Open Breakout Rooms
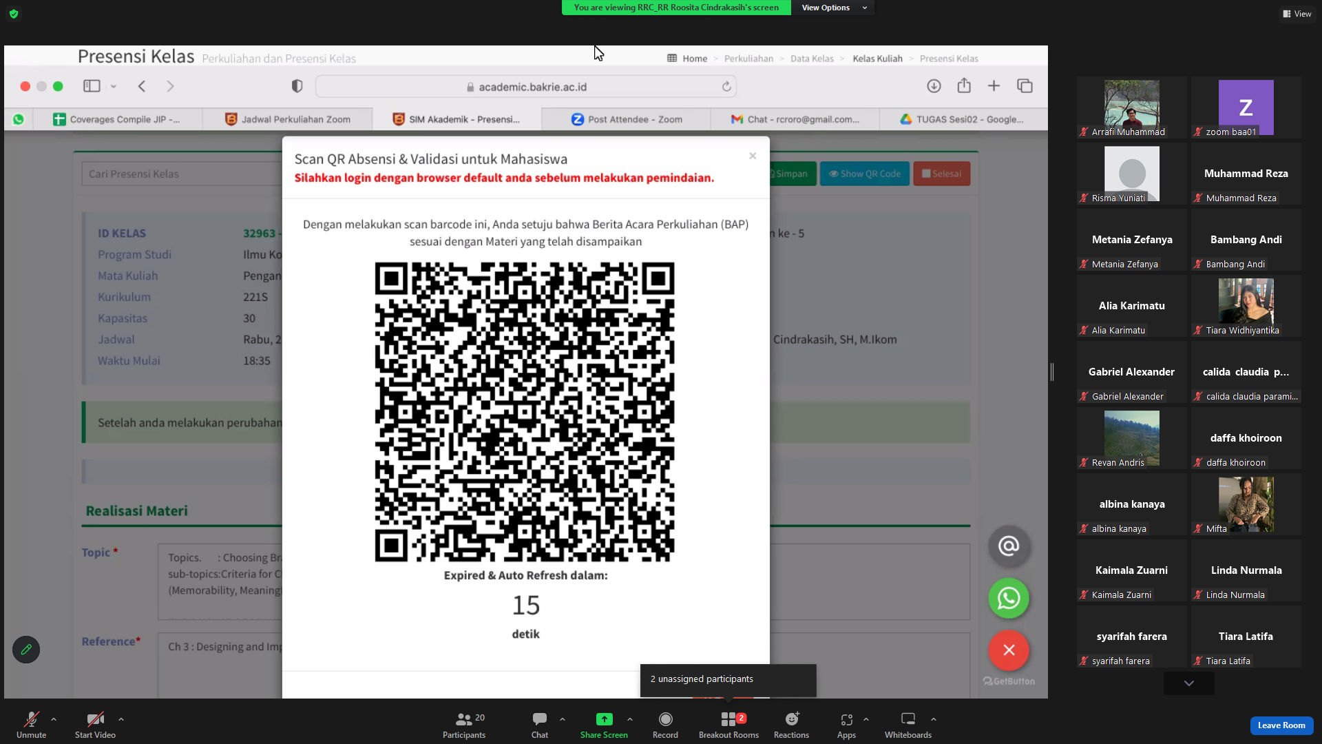The width and height of the screenshot is (1322, 744). click(728, 725)
